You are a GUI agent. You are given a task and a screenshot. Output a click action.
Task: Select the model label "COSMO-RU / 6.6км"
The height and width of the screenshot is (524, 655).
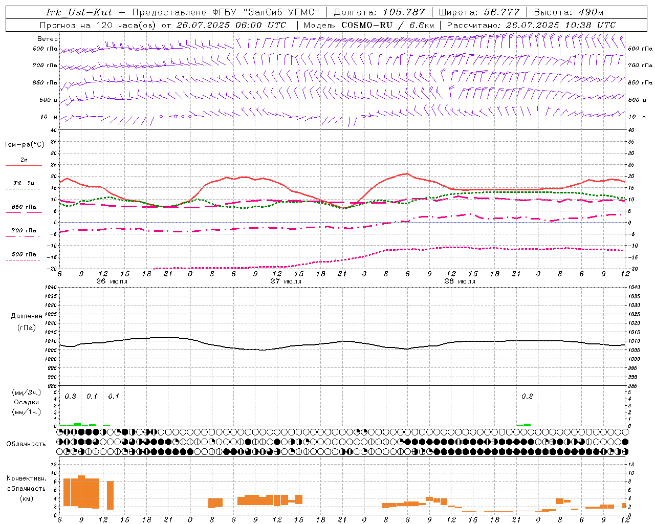(388, 25)
